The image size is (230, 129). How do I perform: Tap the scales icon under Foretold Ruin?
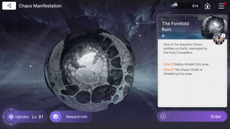pyautogui.click(x=163, y=36)
